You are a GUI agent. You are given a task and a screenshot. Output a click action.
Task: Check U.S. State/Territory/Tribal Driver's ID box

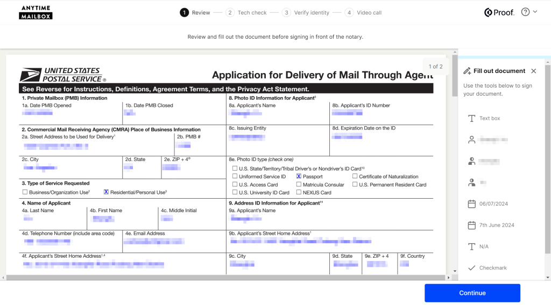tap(235, 168)
